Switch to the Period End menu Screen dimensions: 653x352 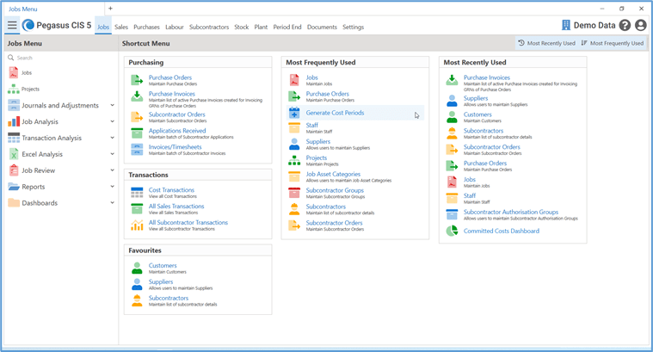point(286,27)
